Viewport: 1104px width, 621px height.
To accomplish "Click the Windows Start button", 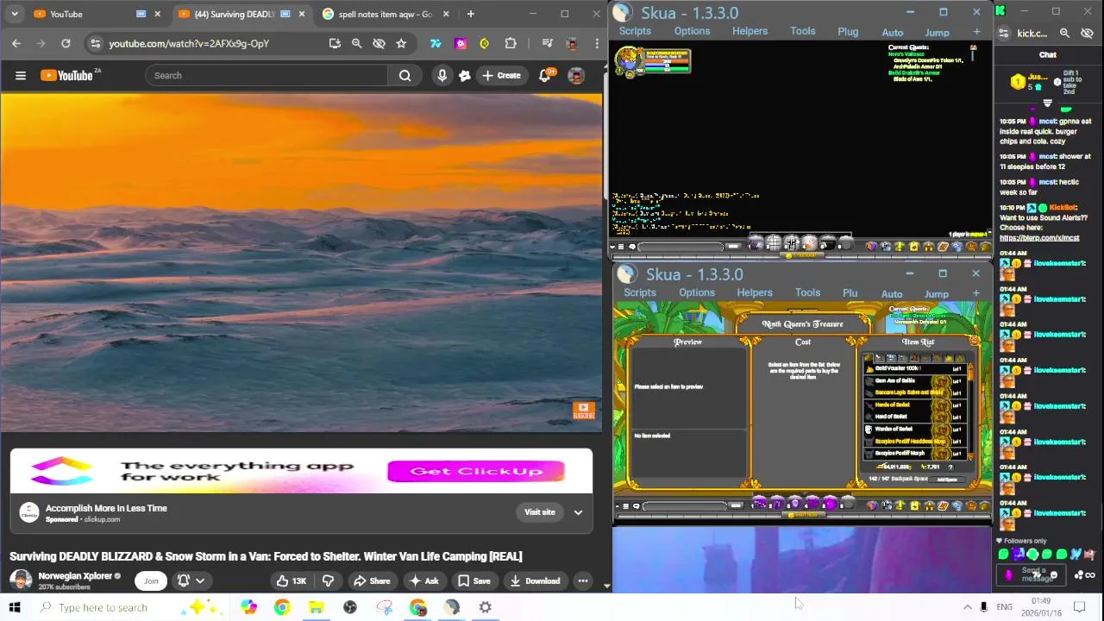I will [15, 607].
